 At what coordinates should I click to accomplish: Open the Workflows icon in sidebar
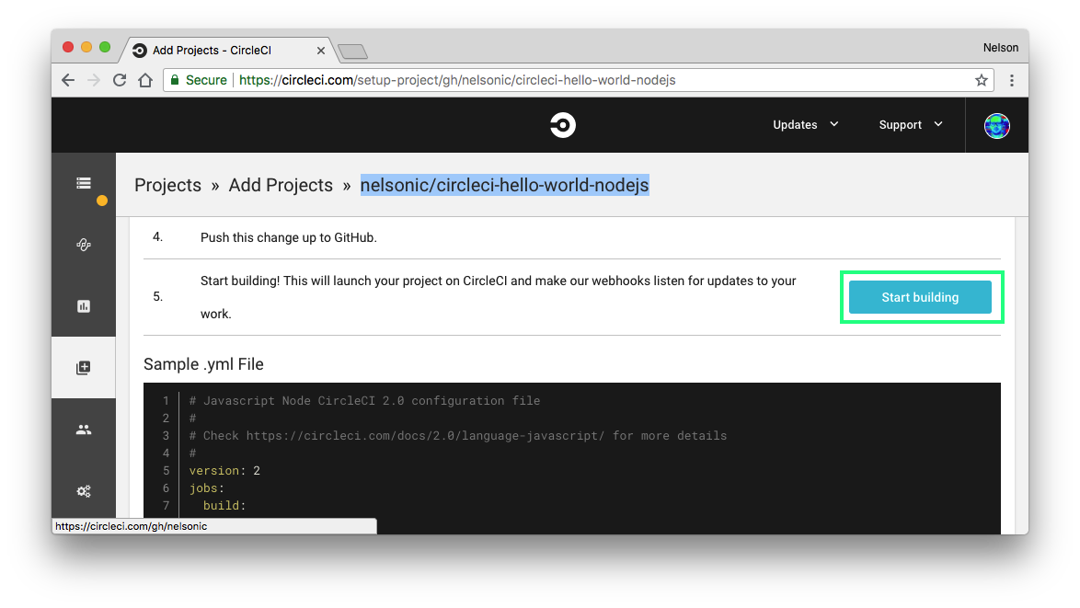(x=84, y=245)
